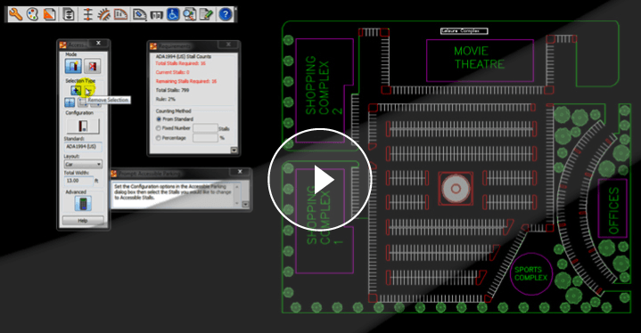Click the Total Width input field
The height and width of the screenshot is (333, 641).
(78, 181)
